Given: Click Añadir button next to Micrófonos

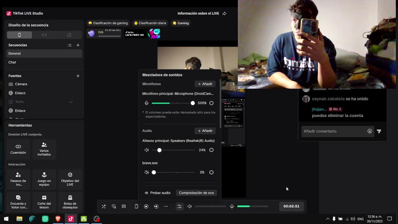Looking at the screenshot, I should point(205,84).
